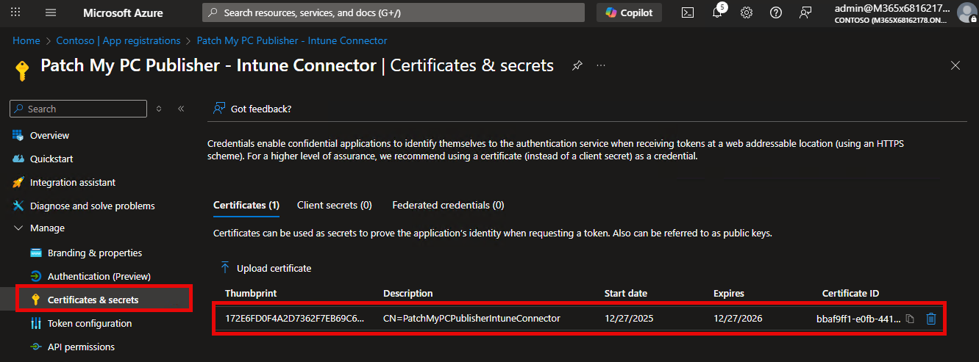Open Diagnose and solve problems
979x362 pixels.
[x=93, y=206]
